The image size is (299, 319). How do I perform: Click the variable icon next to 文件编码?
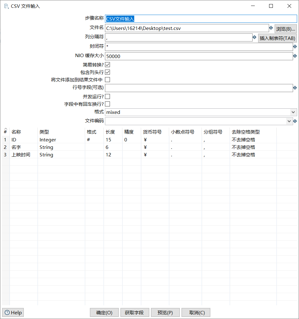coord(295,121)
